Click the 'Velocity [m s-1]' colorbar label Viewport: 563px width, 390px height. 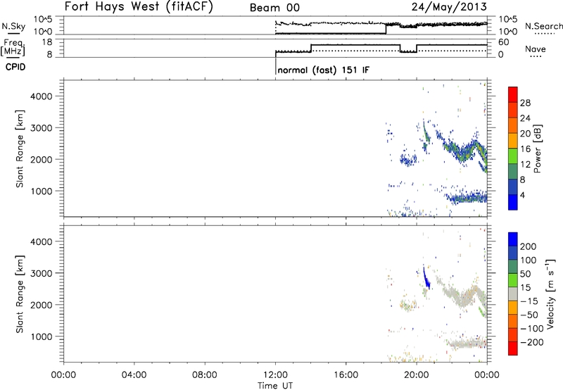click(550, 294)
